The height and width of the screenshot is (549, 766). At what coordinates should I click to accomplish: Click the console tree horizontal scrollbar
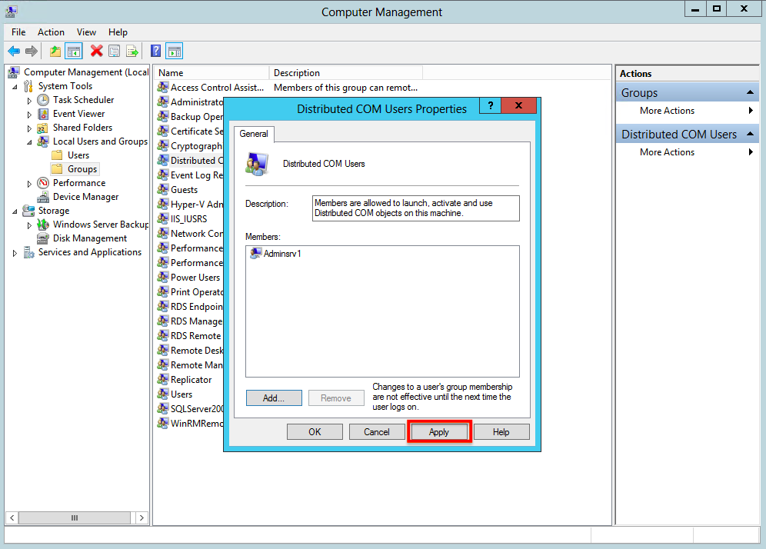click(75, 517)
